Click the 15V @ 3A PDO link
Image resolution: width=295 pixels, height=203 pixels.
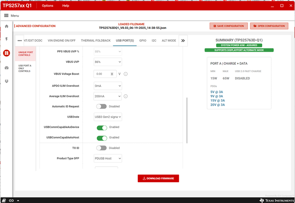coord(218,101)
